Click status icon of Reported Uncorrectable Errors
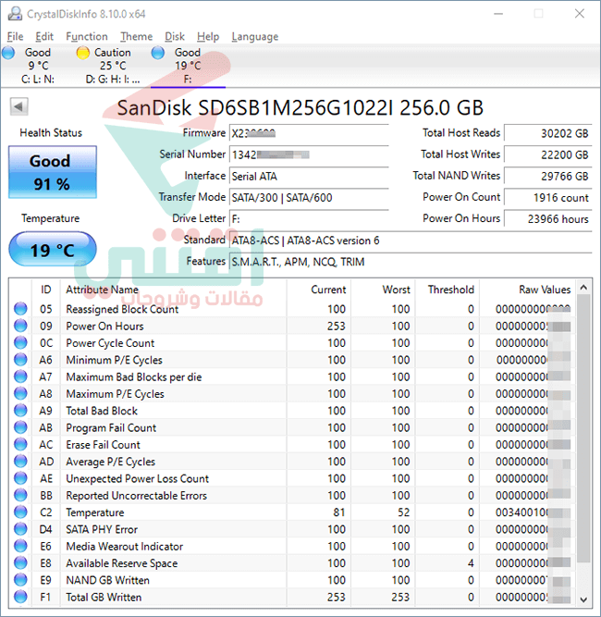 click(x=20, y=495)
